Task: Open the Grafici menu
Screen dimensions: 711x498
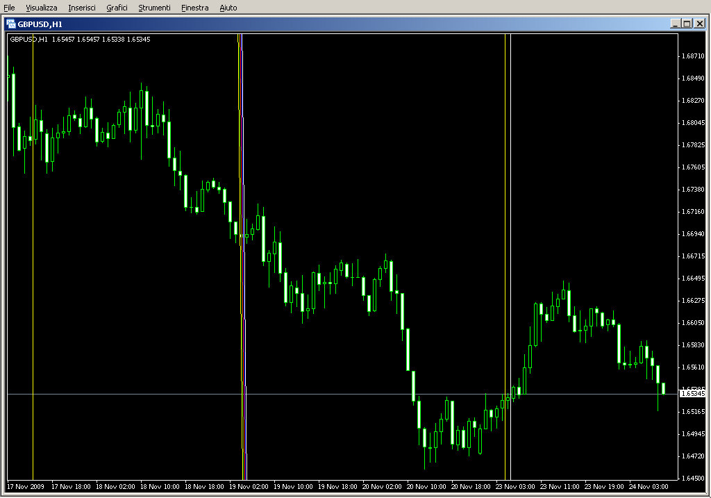Action: (117, 8)
